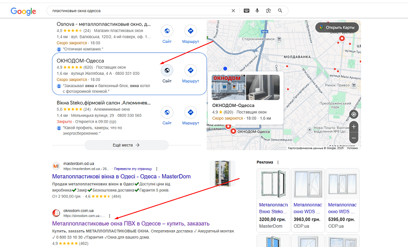Open Сайт globe icon for Вікна Steko listing

[x=167, y=112]
